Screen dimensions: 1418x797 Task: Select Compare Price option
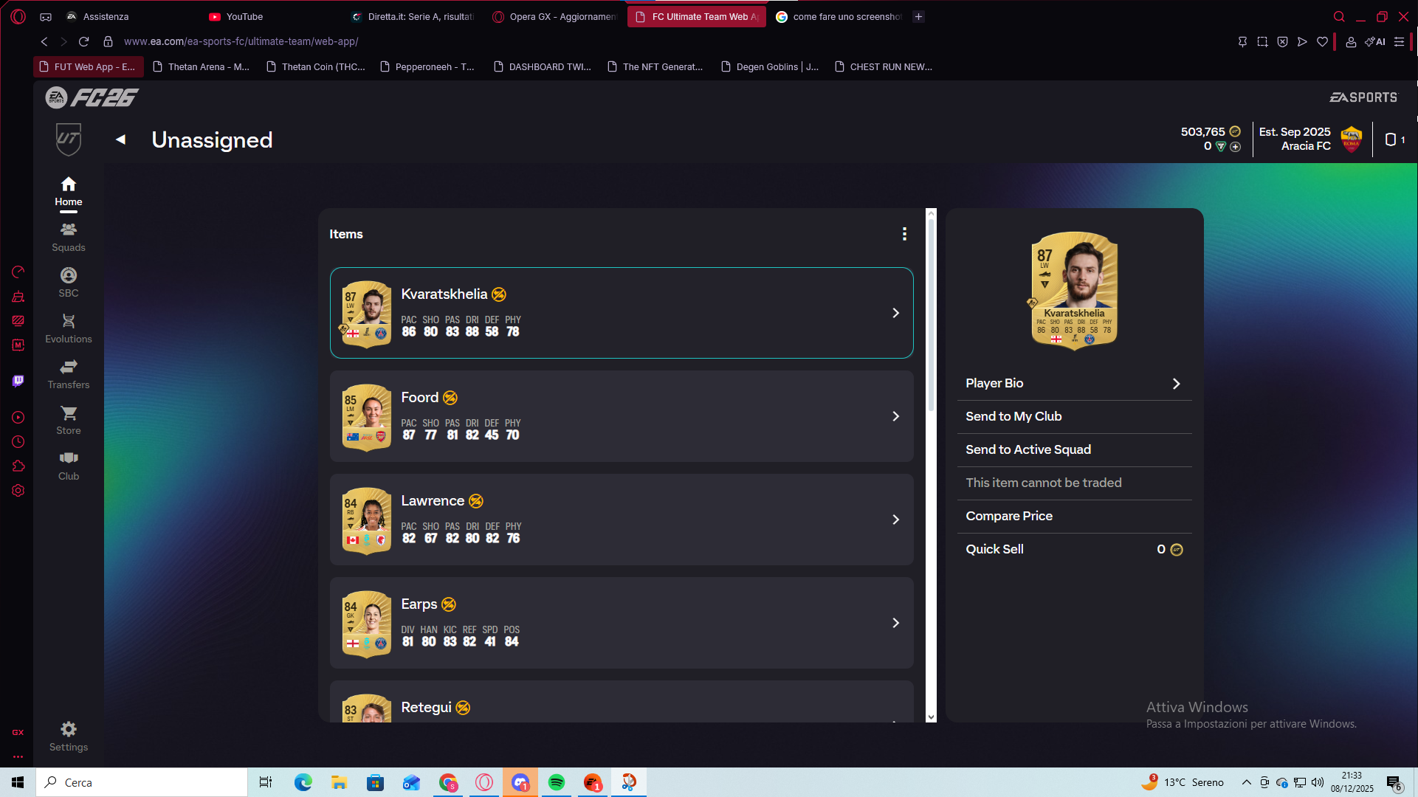click(x=1008, y=516)
